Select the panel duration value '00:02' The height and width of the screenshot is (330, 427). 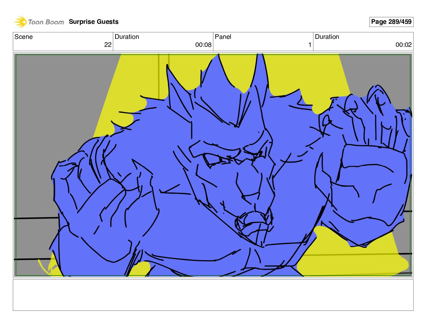(x=403, y=45)
